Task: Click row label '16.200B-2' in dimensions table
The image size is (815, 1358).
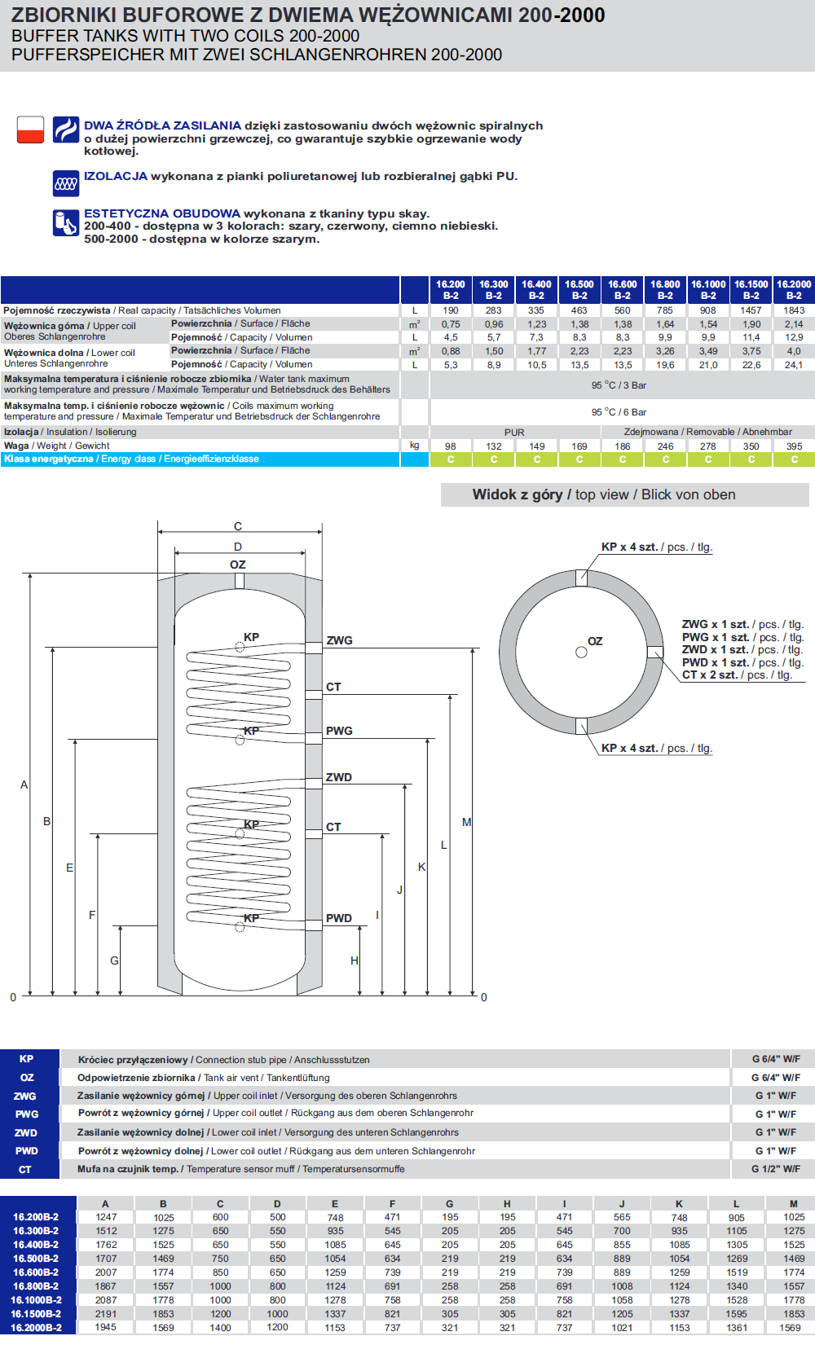Action: tap(36, 1217)
